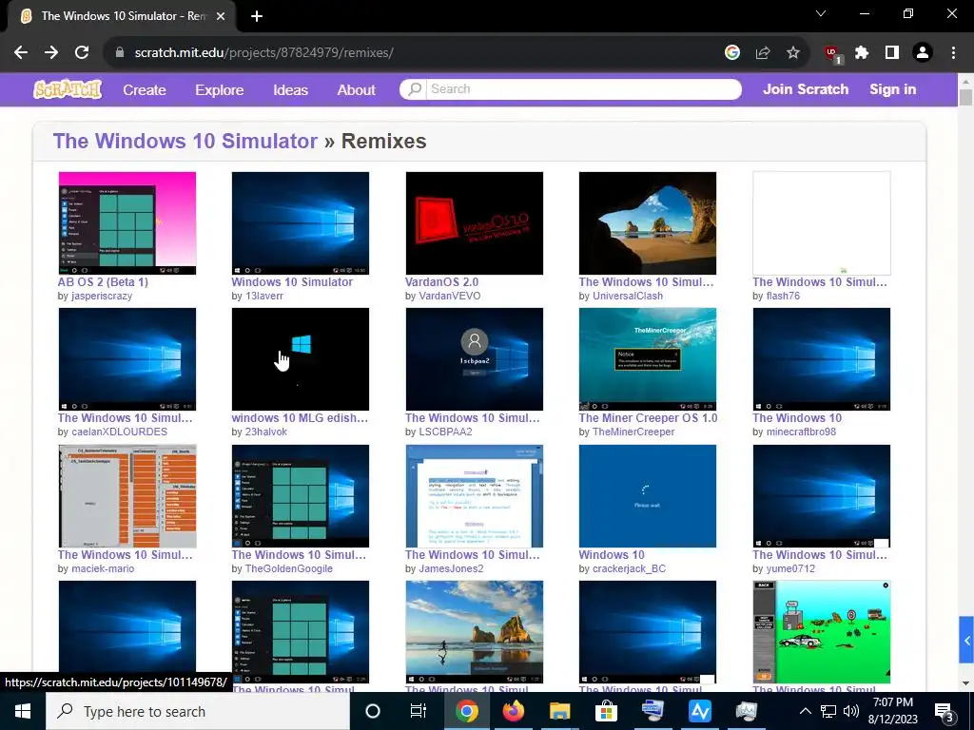
Task: Open UniversalClash's beach cave thumbnail
Action: 647,222
